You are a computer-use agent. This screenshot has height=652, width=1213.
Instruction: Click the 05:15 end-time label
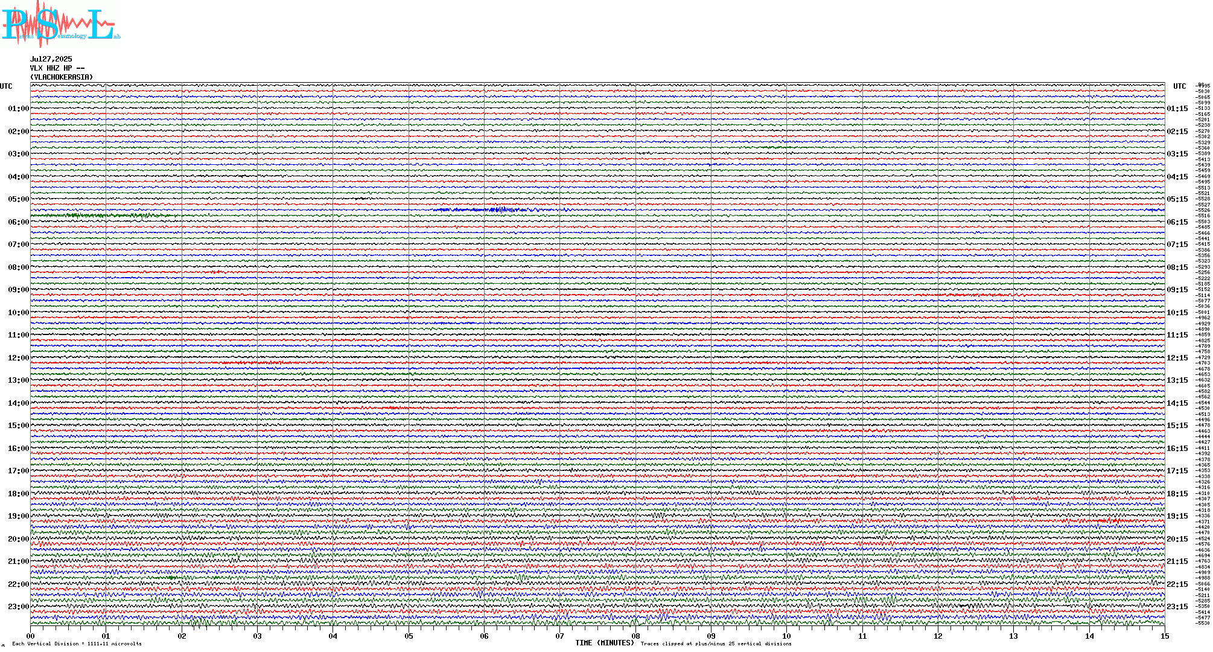point(1177,199)
